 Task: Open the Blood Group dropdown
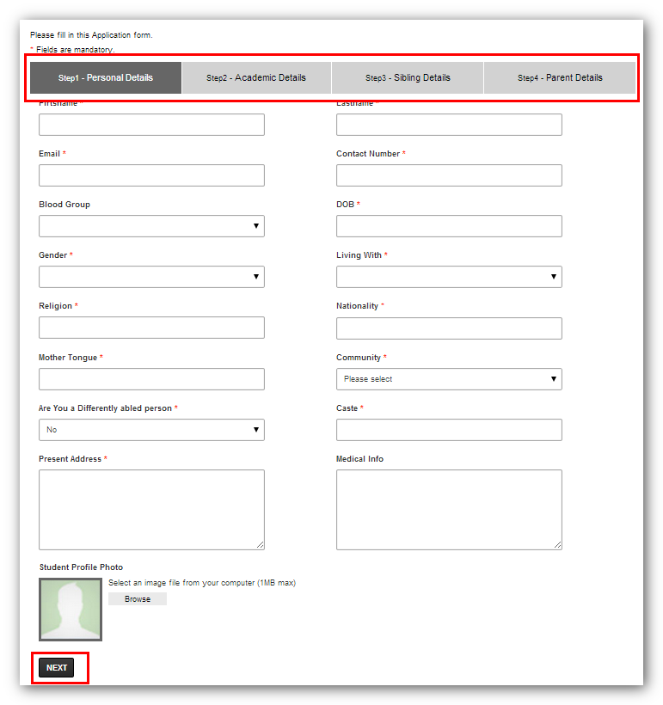pos(151,226)
